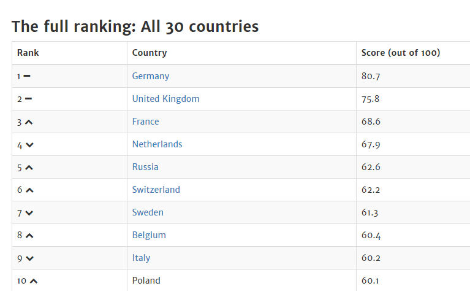Click the no-change dash icon beside rank 1
The height and width of the screenshot is (291, 470).
coord(27,76)
